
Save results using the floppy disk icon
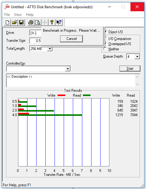(21, 23)
